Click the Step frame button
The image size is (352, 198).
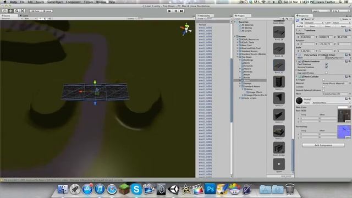[182, 11]
